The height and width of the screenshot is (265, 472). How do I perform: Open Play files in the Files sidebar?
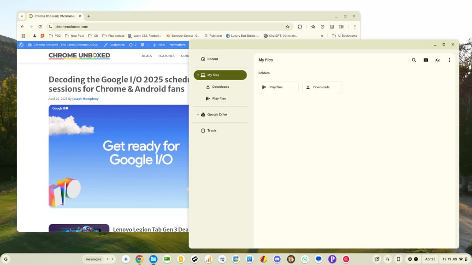[220, 98]
